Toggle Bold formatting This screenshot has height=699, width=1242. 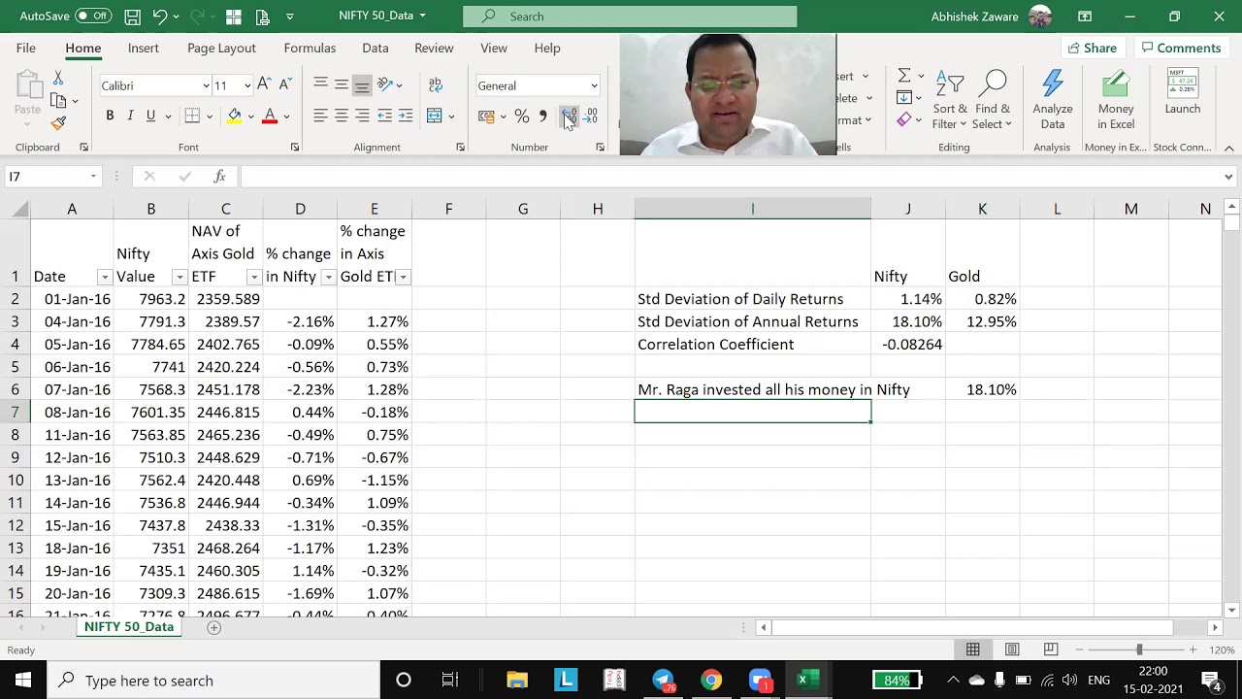tap(110, 116)
